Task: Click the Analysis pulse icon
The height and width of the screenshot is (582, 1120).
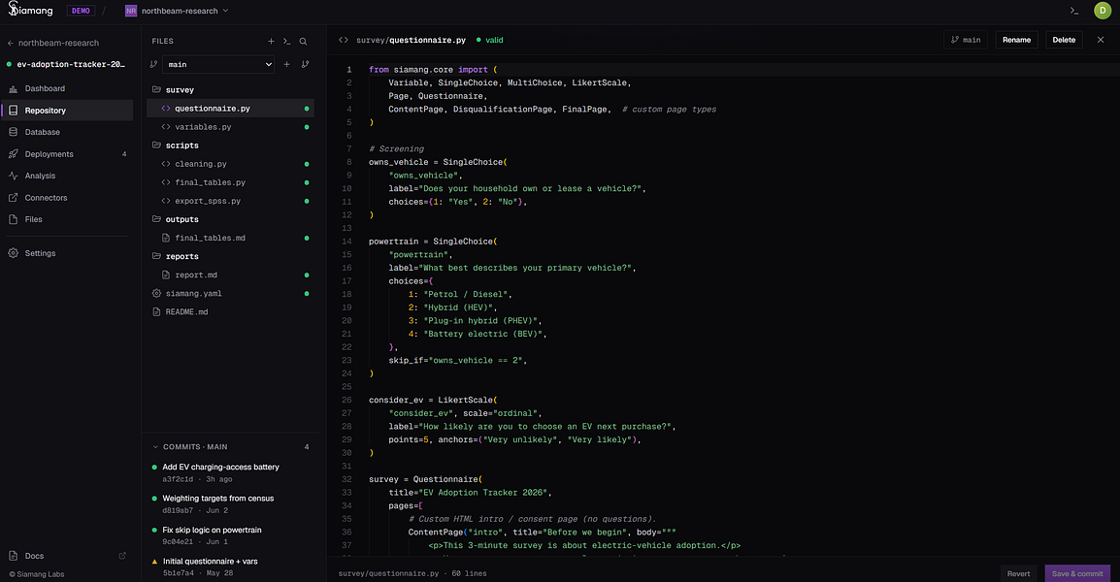Action: 13,176
